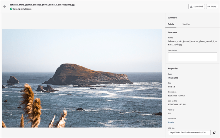Click the Properties section heading
The width and height of the screenshot is (220, 138).
[173, 69]
